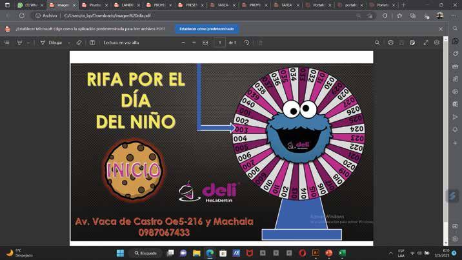Expand the Dibujar options dropdown arrow
This screenshot has height=260, width=462.
pyautogui.click(x=69, y=43)
